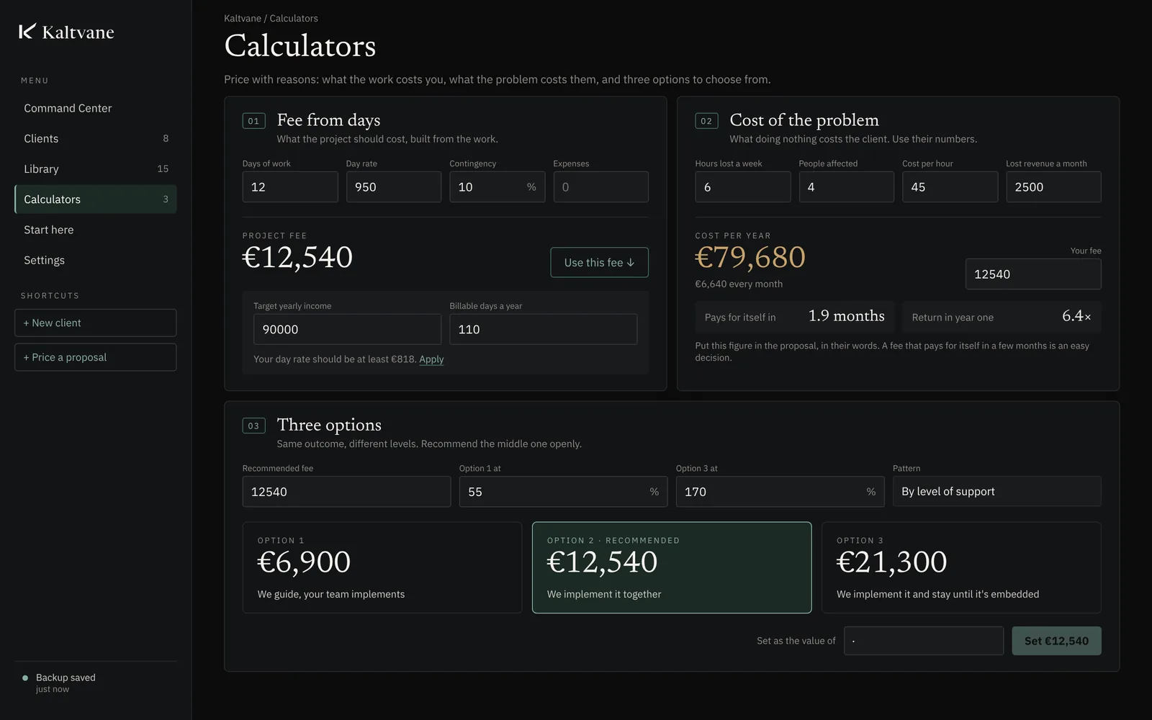Click the Set €12,540 button
This screenshot has height=720, width=1152.
(1056, 641)
